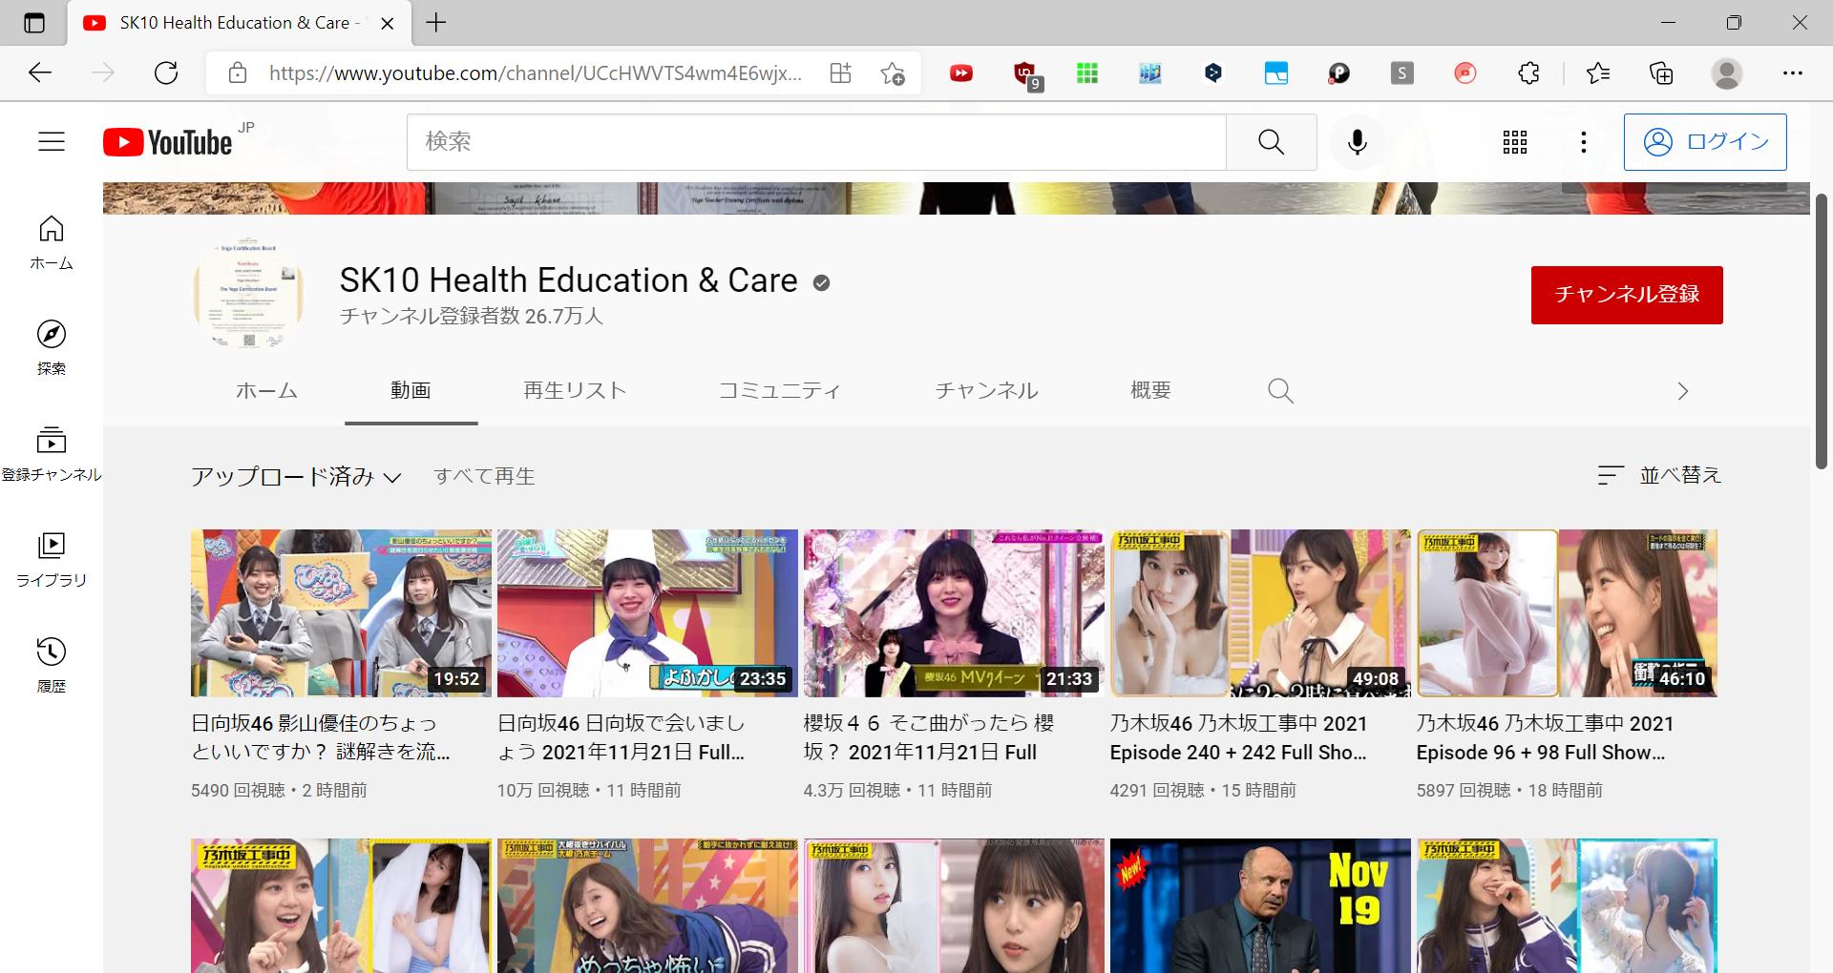Viewport: 1833px width, 973px height.
Task: Open 履歴 in the sidebar
Action: [x=52, y=665]
